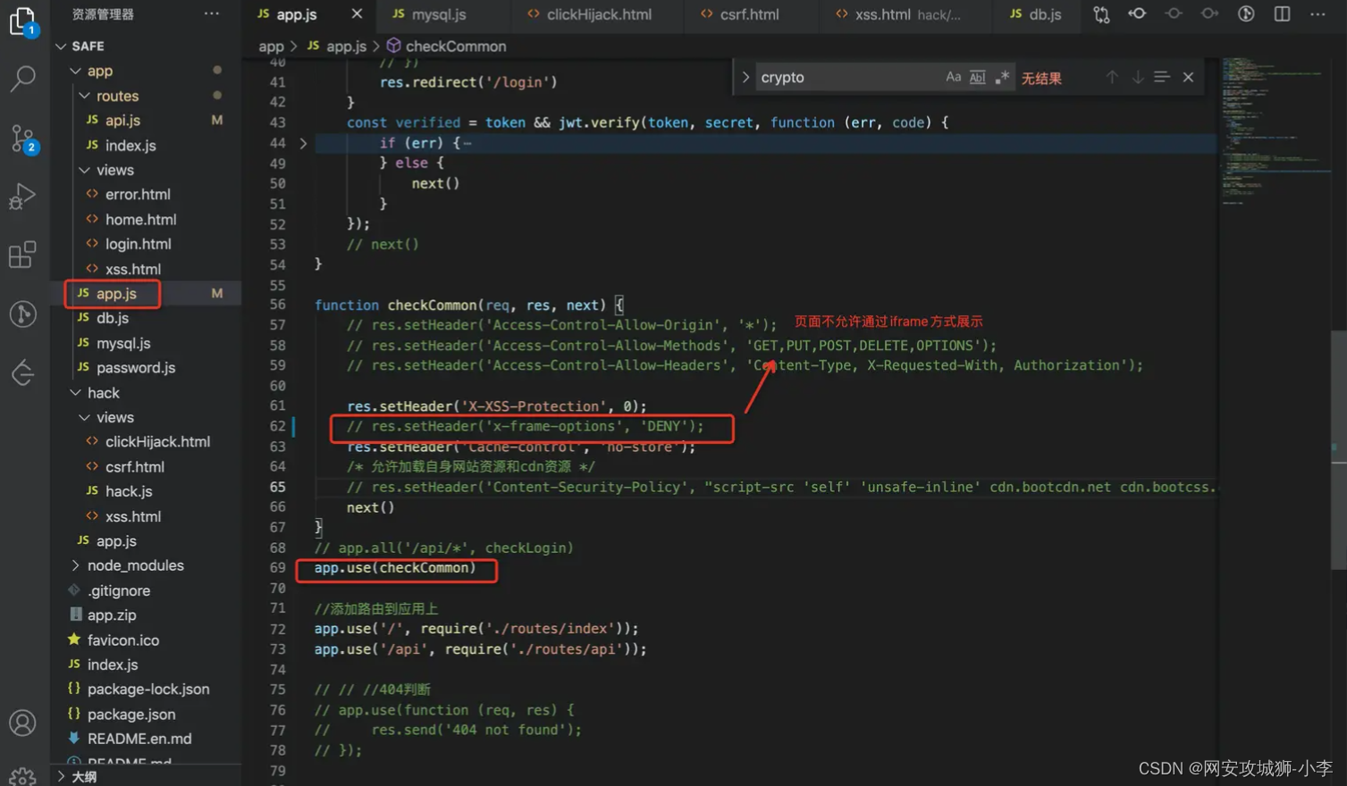Expand the 大纲 outline section
The height and width of the screenshot is (786, 1347).
[61, 776]
